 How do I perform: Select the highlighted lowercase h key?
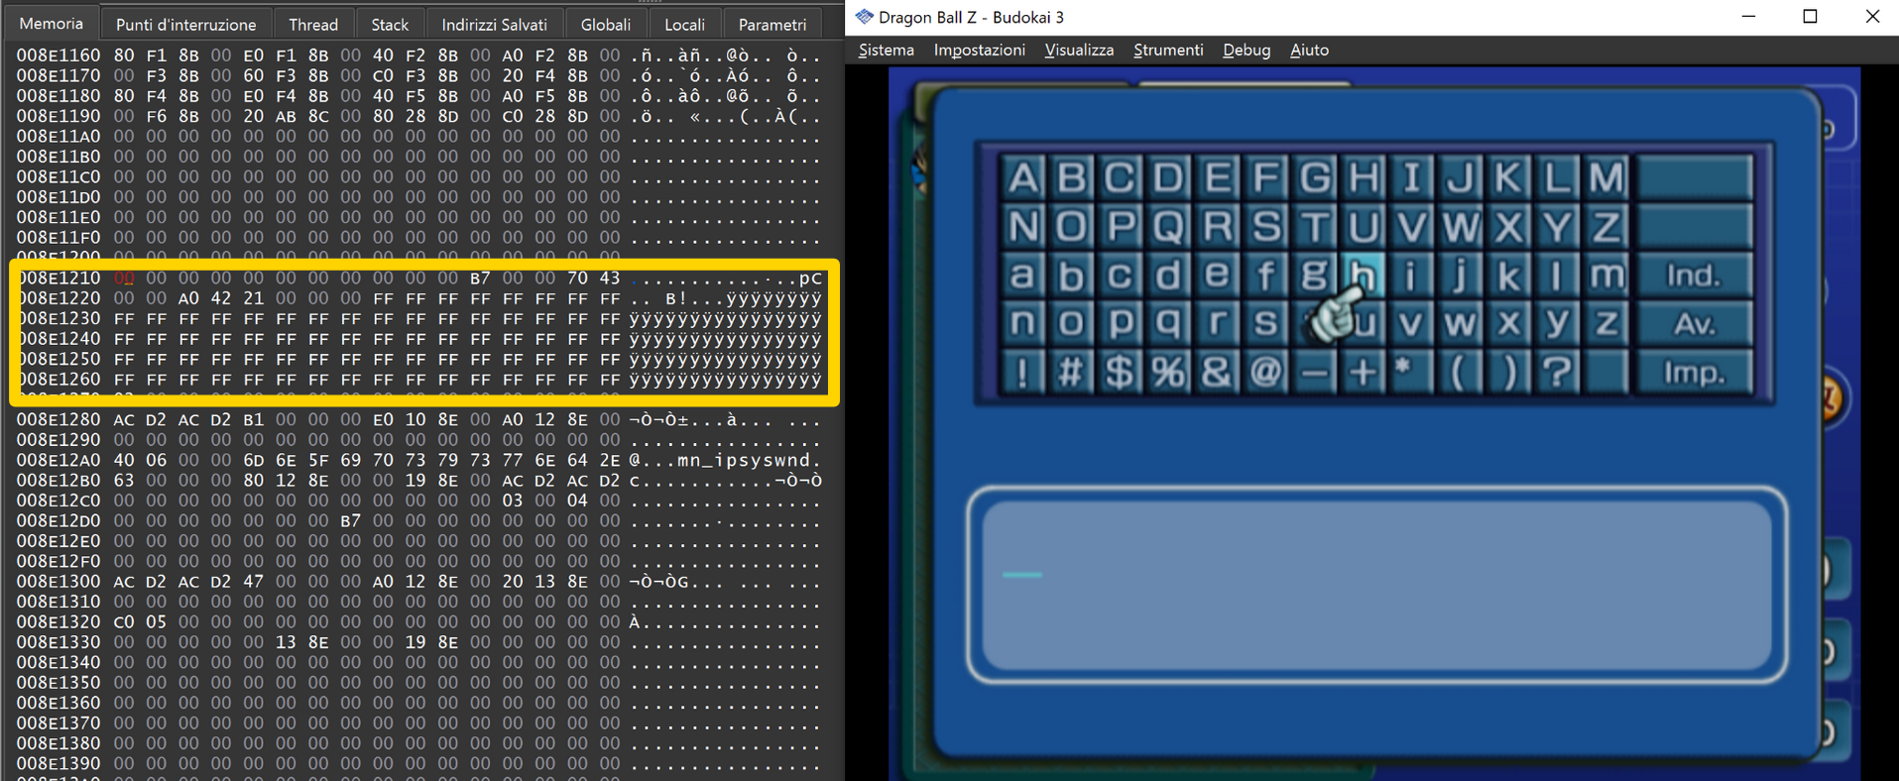[x=1363, y=275]
